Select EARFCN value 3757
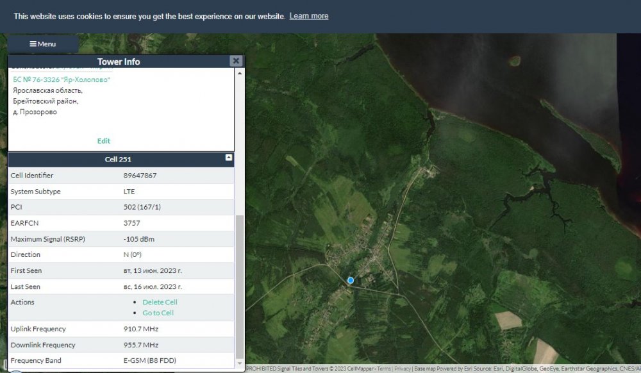Viewport: 641px width, 373px height. pyautogui.click(x=131, y=223)
